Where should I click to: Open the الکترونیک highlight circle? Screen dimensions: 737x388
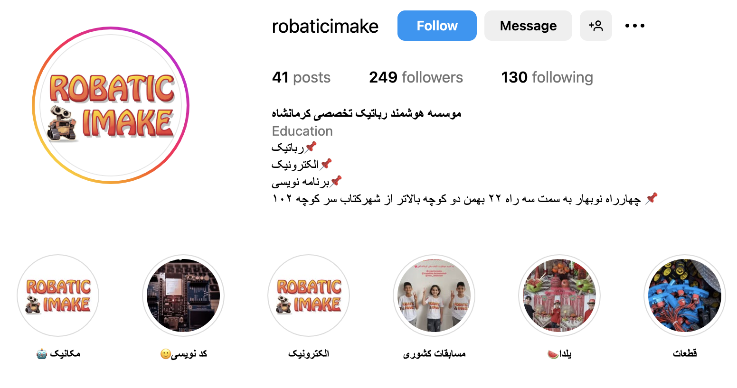tap(309, 296)
